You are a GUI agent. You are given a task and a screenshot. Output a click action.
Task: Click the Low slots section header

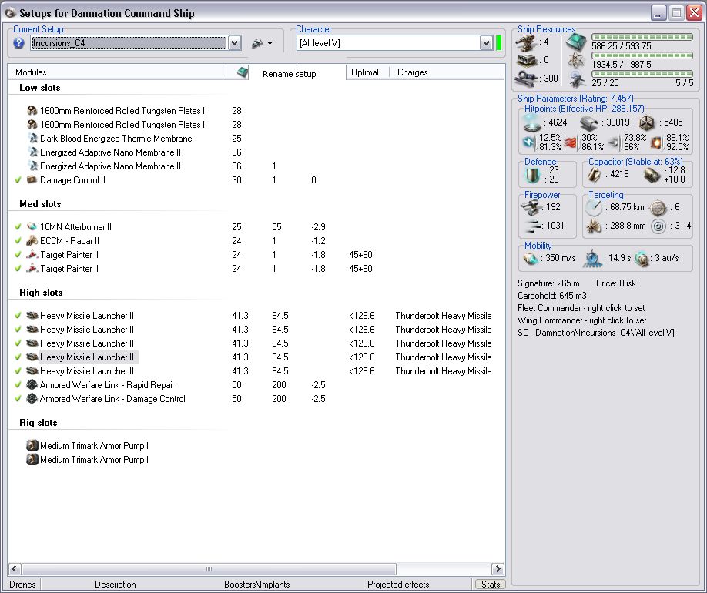(x=40, y=88)
